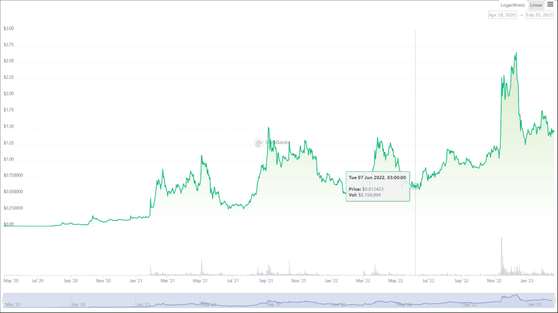Click the CoinGecko gecko logo watermark
The height and width of the screenshot is (313, 558).
[259, 142]
